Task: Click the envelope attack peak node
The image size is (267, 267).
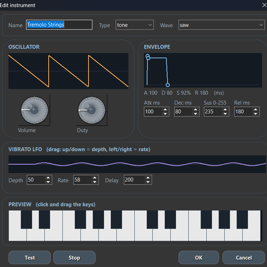Action: [147, 56]
